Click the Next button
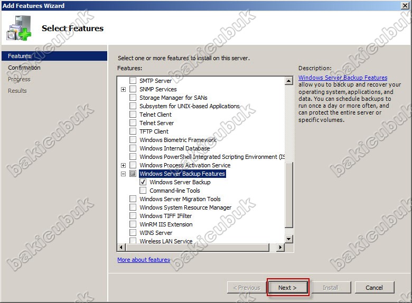The height and width of the screenshot is (303, 412). tap(288, 288)
